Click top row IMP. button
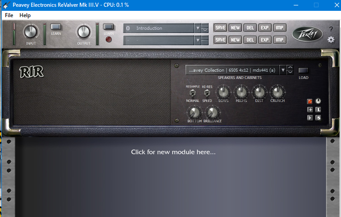341x217 pixels. 280,28
